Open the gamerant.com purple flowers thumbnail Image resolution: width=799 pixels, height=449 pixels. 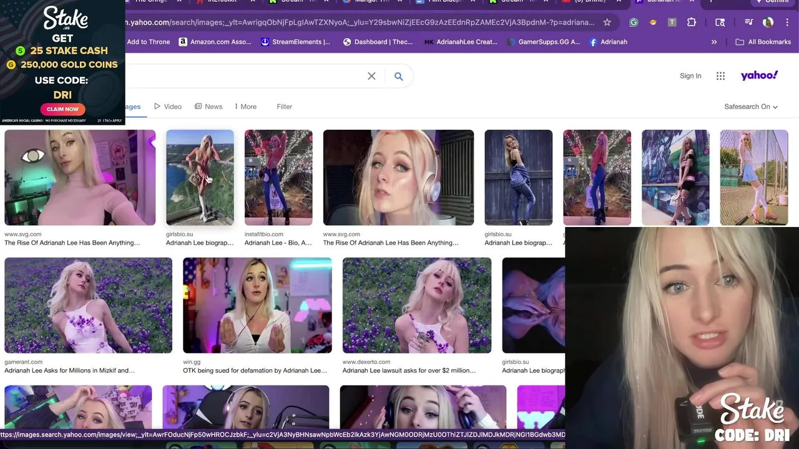[88, 306]
